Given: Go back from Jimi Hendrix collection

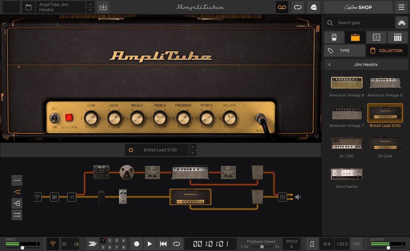Looking at the screenshot, I should pyautogui.click(x=329, y=65).
